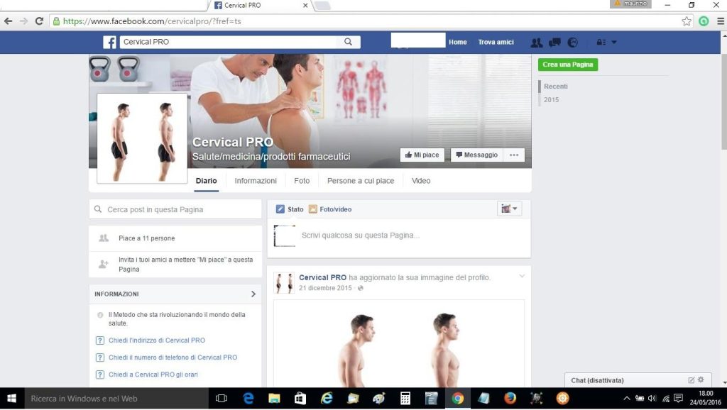
Task: Open the privacy shortcuts lock icon
Action: [x=601, y=42]
